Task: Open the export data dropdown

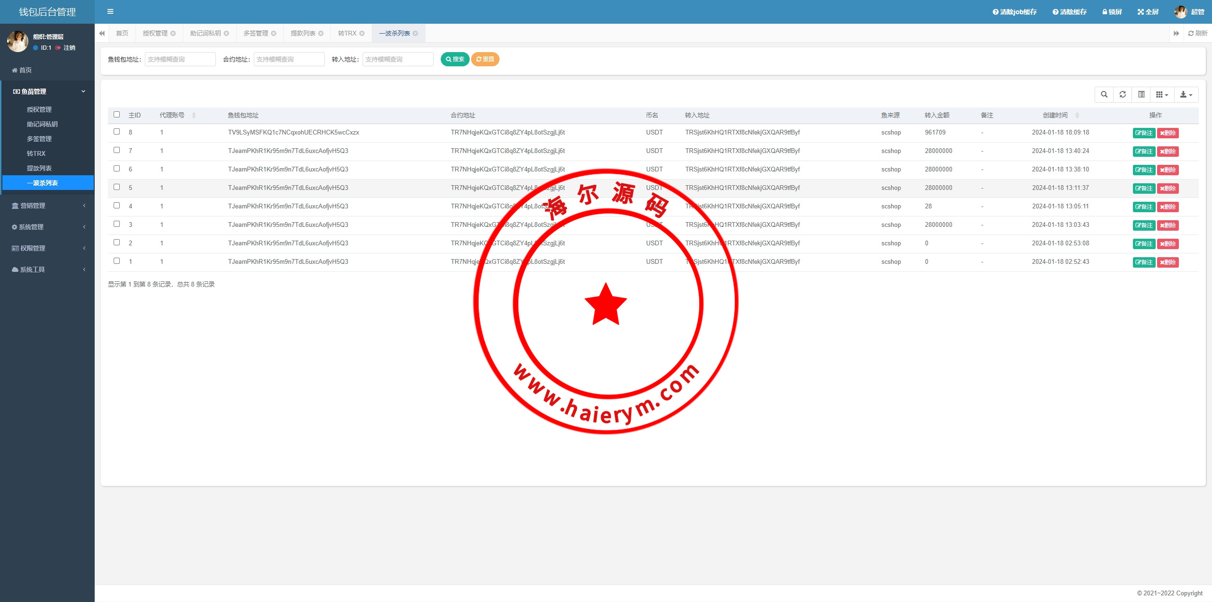Action: coord(1186,95)
